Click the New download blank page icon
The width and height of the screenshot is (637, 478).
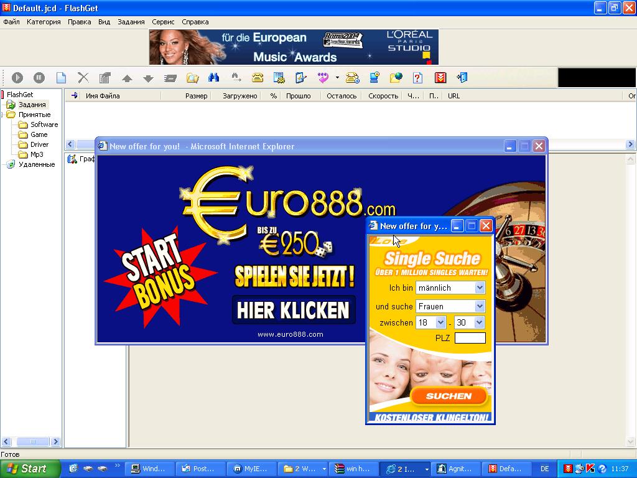tap(61, 77)
